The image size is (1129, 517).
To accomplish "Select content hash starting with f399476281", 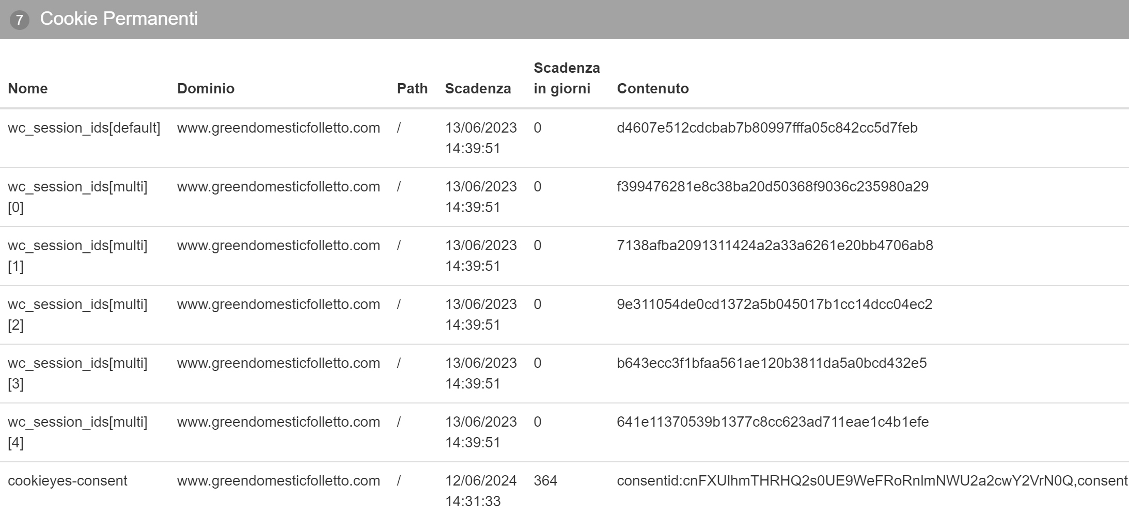I will (x=773, y=187).
